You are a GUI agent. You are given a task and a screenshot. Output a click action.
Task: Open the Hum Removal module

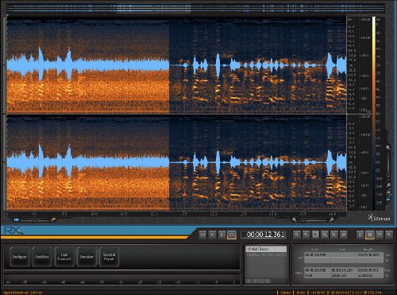[x=64, y=257]
